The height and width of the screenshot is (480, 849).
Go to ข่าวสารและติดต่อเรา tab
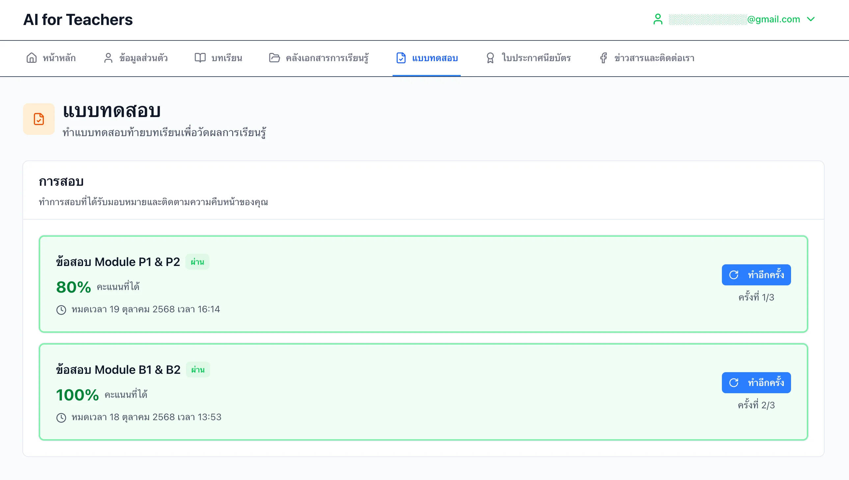pos(654,58)
